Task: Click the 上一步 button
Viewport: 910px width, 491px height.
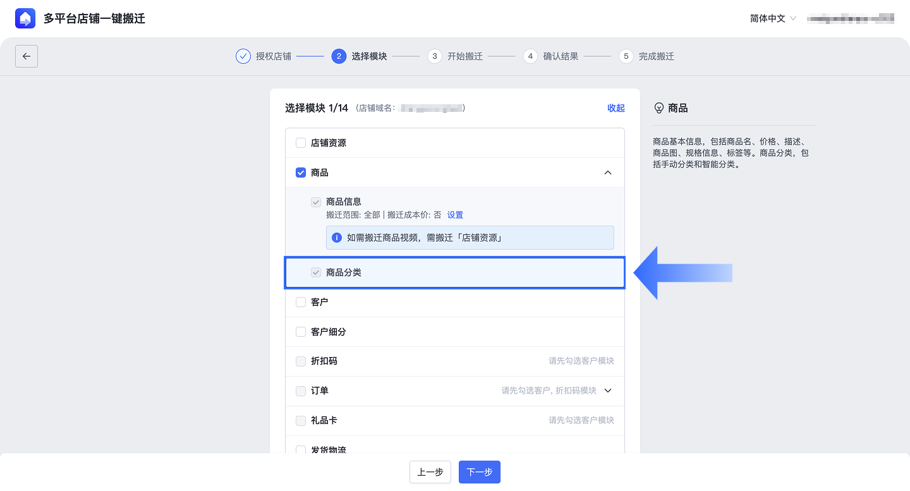Action: pyautogui.click(x=430, y=472)
